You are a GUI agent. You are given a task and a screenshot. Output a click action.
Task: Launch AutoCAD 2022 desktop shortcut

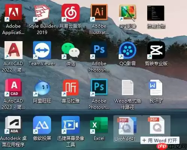(14, 50)
